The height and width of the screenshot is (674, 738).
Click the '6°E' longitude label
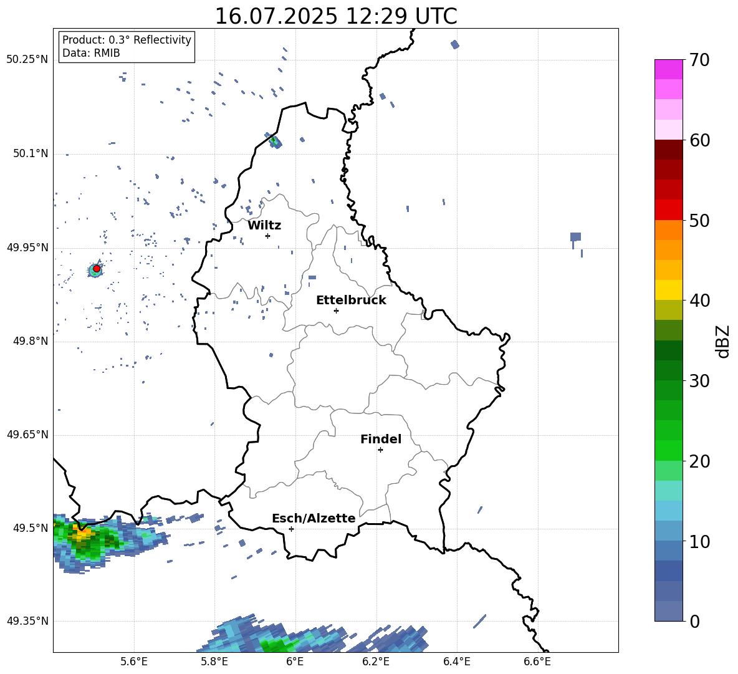tap(295, 662)
